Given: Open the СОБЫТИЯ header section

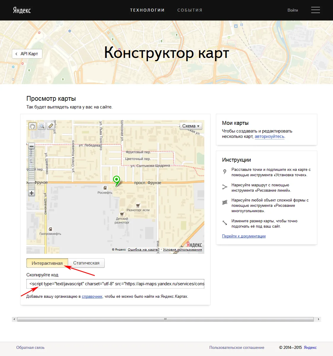Looking at the screenshot, I should click(x=190, y=10).
